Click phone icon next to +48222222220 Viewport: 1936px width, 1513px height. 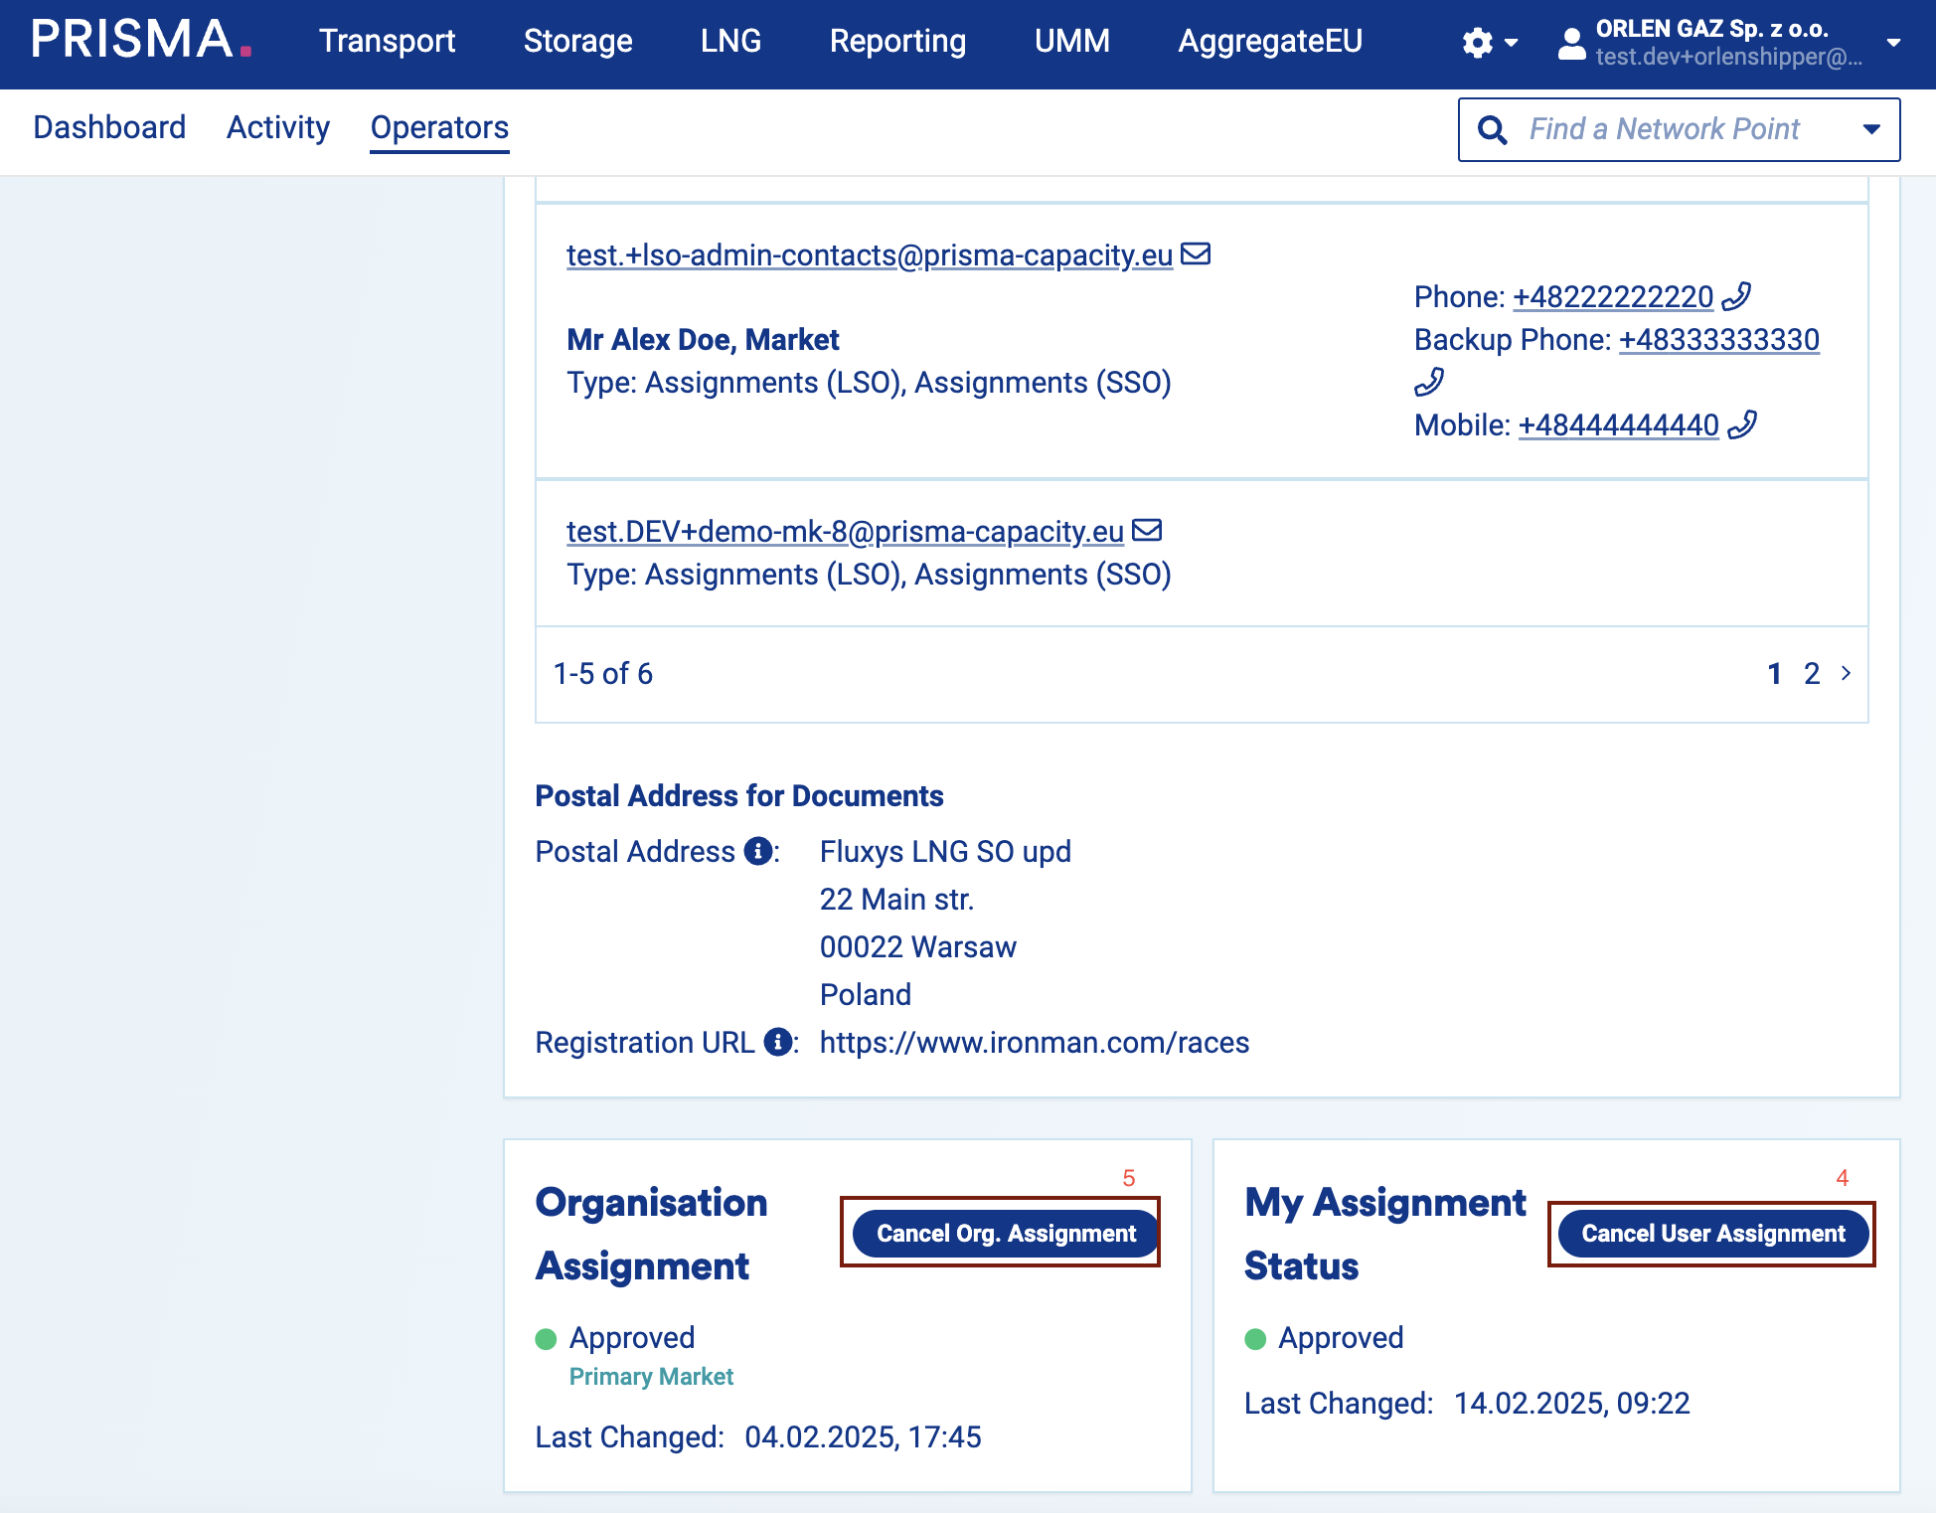tap(1736, 296)
